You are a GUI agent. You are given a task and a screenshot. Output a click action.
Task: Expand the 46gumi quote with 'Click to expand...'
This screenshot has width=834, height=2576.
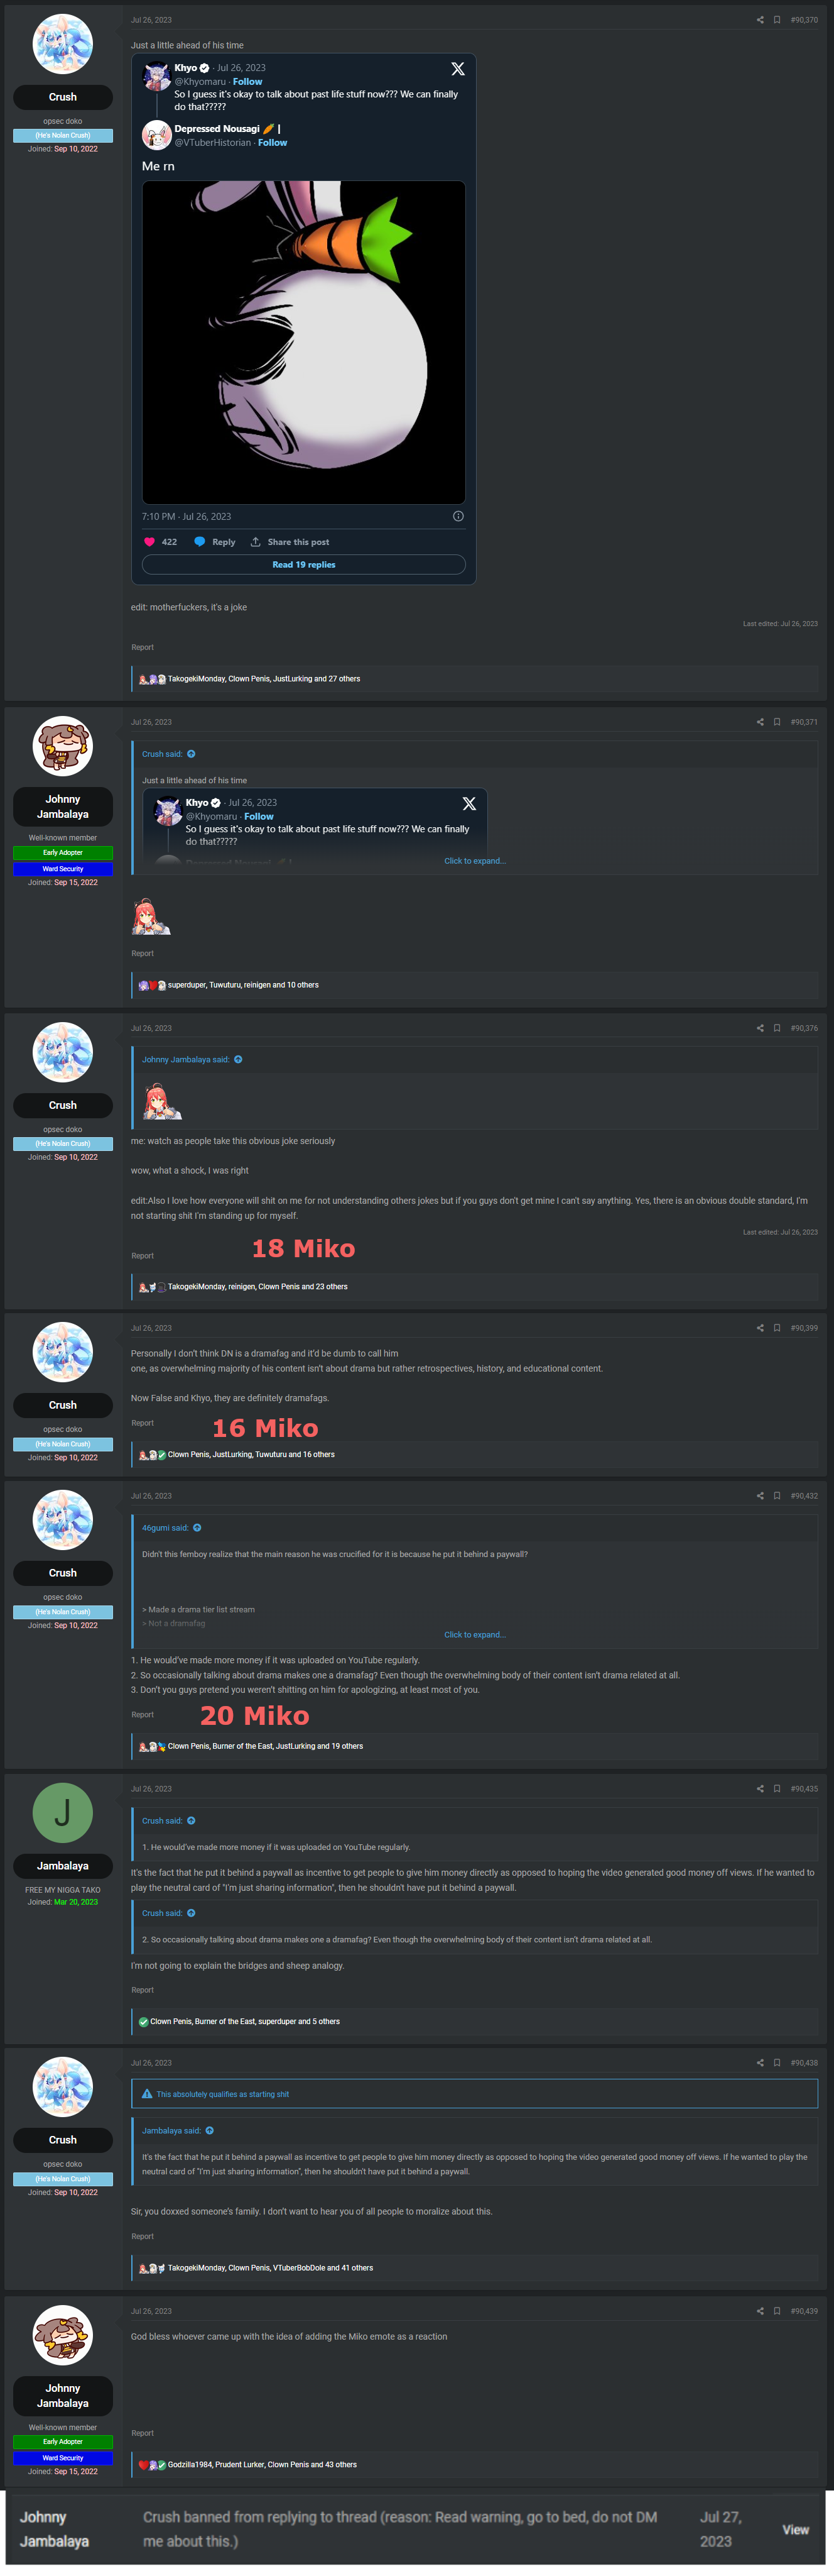click(474, 1635)
